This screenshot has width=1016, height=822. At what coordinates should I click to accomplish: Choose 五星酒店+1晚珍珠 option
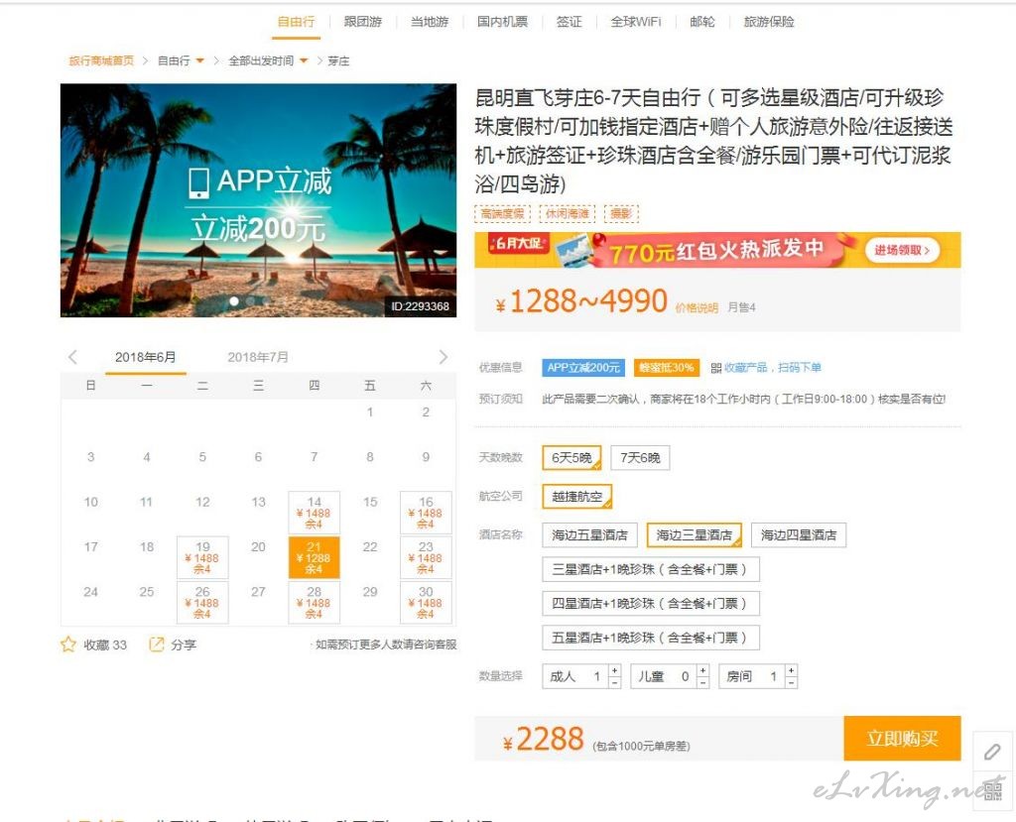coord(651,638)
